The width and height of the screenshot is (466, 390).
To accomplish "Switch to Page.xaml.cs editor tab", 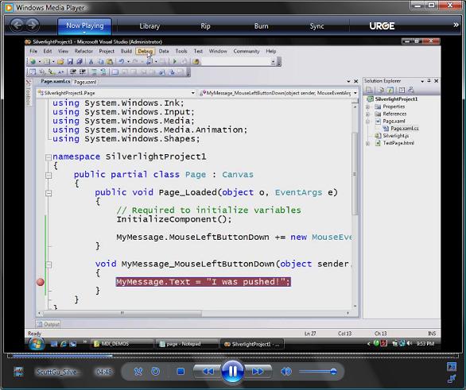I will coord(56,81).
